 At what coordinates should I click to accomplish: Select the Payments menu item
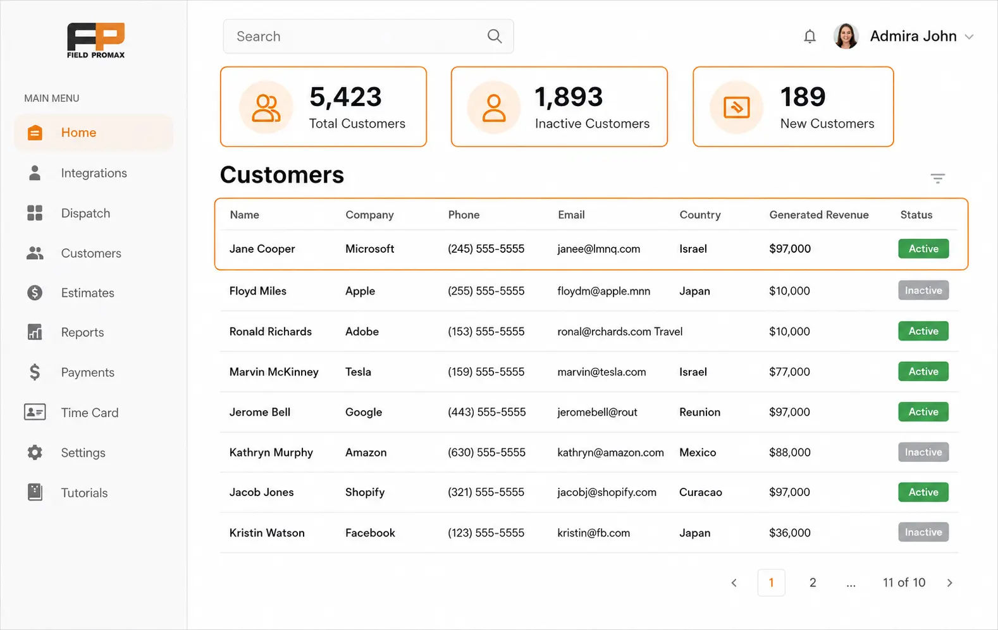[x=94, y=372]
